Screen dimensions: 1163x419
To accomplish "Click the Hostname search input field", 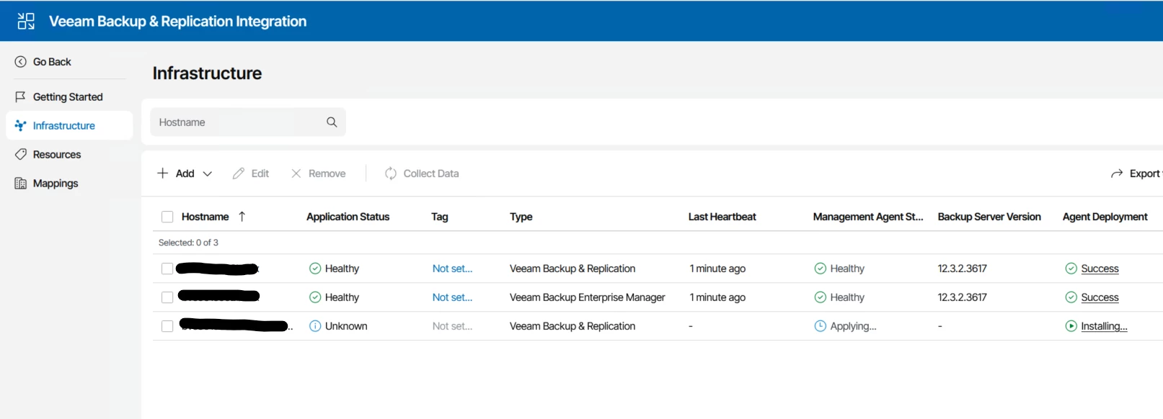I will (x=238, y=122).
